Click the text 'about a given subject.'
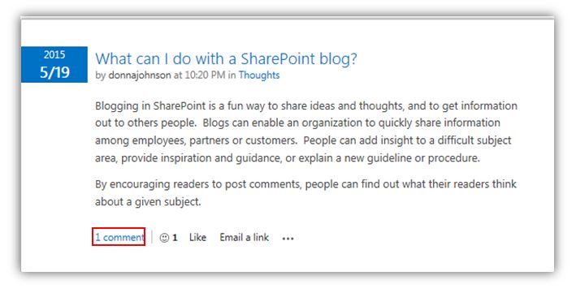 point(148,201)
